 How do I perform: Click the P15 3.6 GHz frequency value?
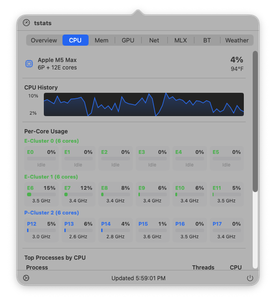[x=152, y=236]
